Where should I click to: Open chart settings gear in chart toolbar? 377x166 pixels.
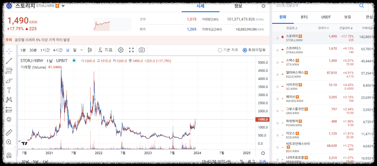[x=121, y=50]
